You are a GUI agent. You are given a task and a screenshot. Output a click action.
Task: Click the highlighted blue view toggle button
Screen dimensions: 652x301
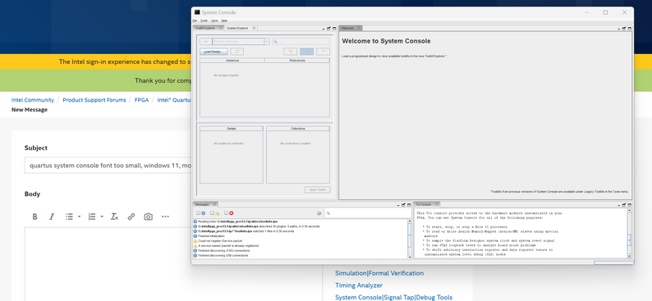point(307,52)
